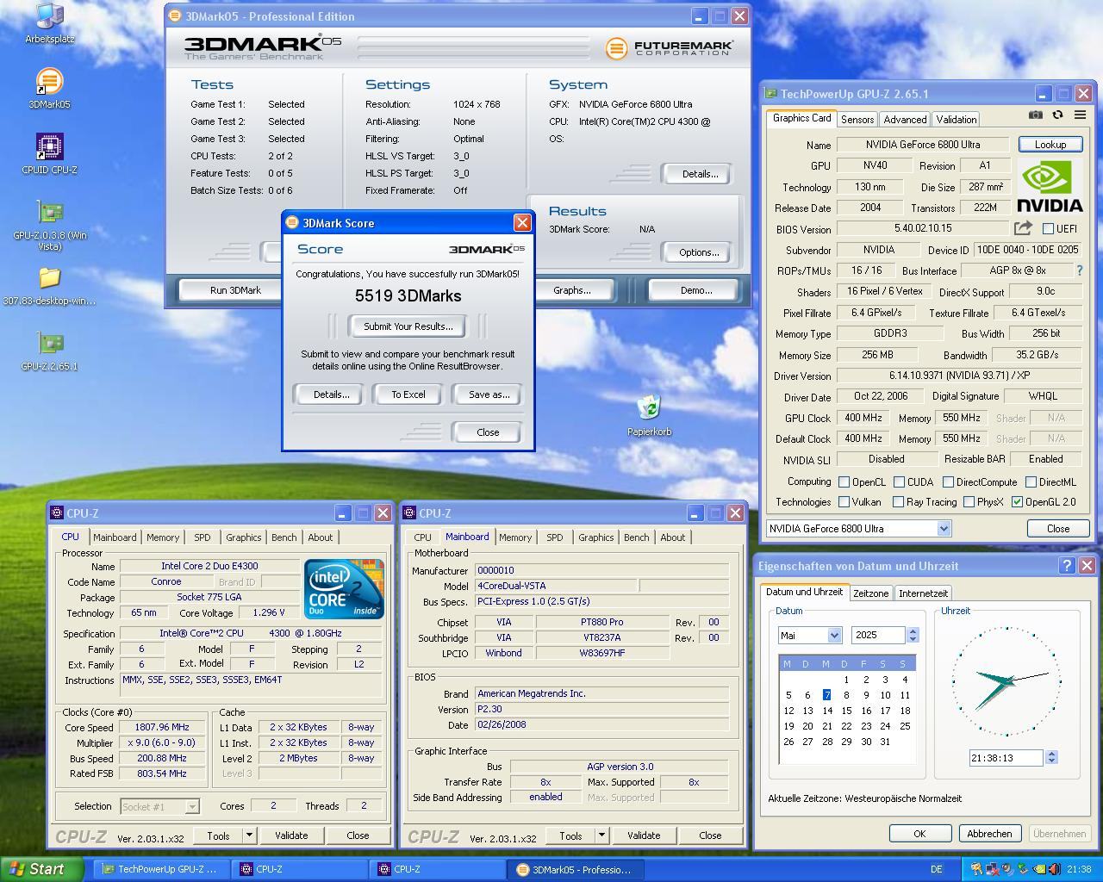Toggle the Ray Tracing checkbox

click(x=899, y=502)
